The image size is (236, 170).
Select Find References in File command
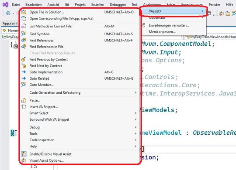point(79,47)
